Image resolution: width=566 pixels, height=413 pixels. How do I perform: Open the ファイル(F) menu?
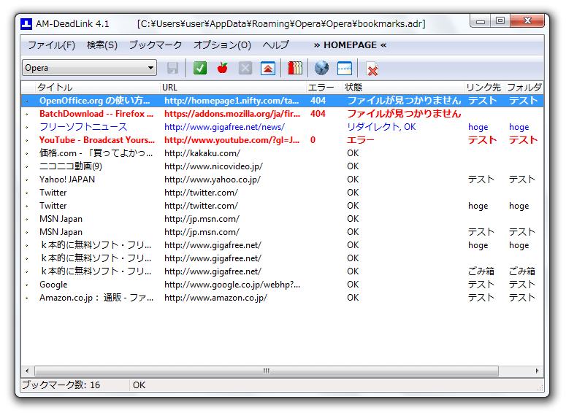click(52, 45)
